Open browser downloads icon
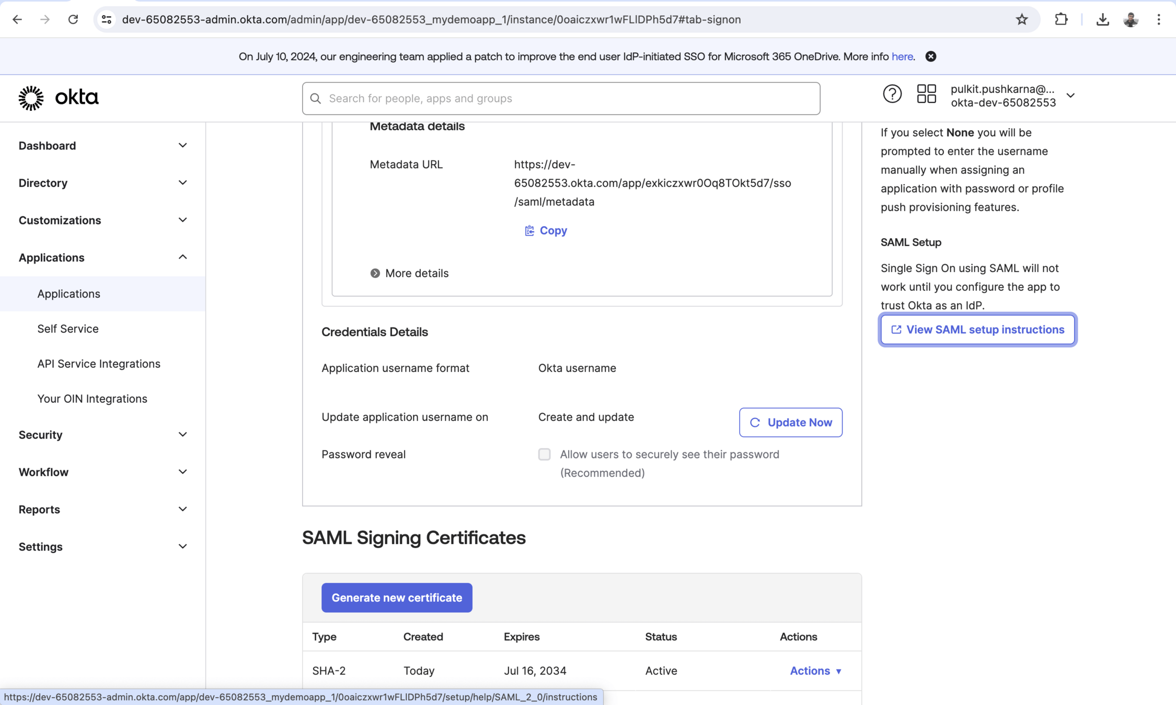 coord(1102,19)
